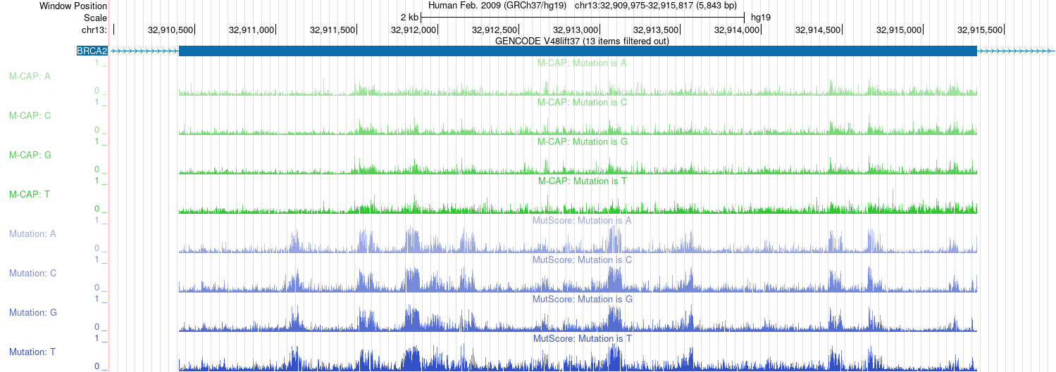Click the 'MutScore: Mutation is C' title
The height and width of the screenshot is (372, 1056).
(x=582, y=259)
